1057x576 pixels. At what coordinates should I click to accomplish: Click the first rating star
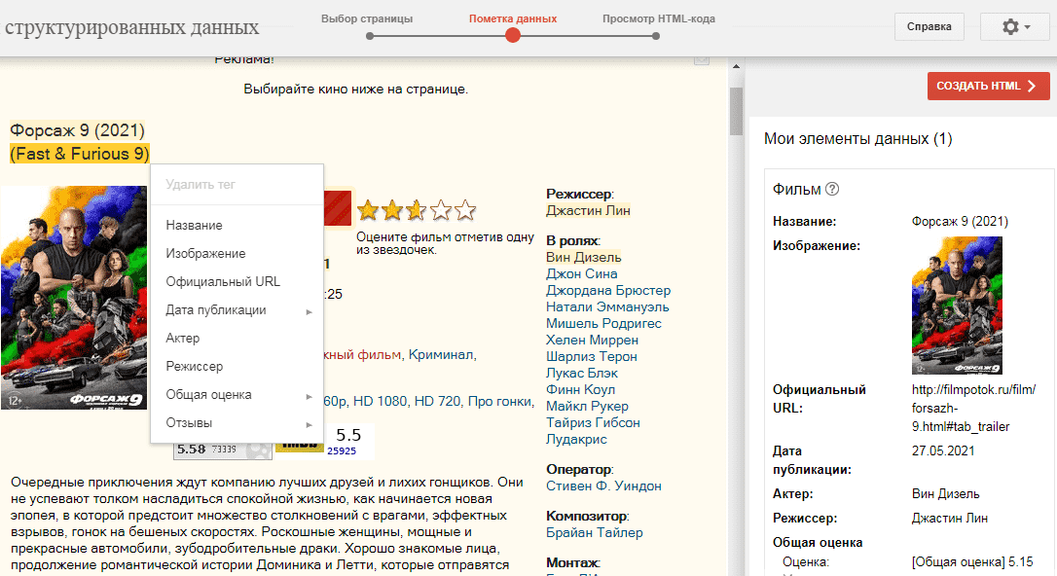pos(368,211)
